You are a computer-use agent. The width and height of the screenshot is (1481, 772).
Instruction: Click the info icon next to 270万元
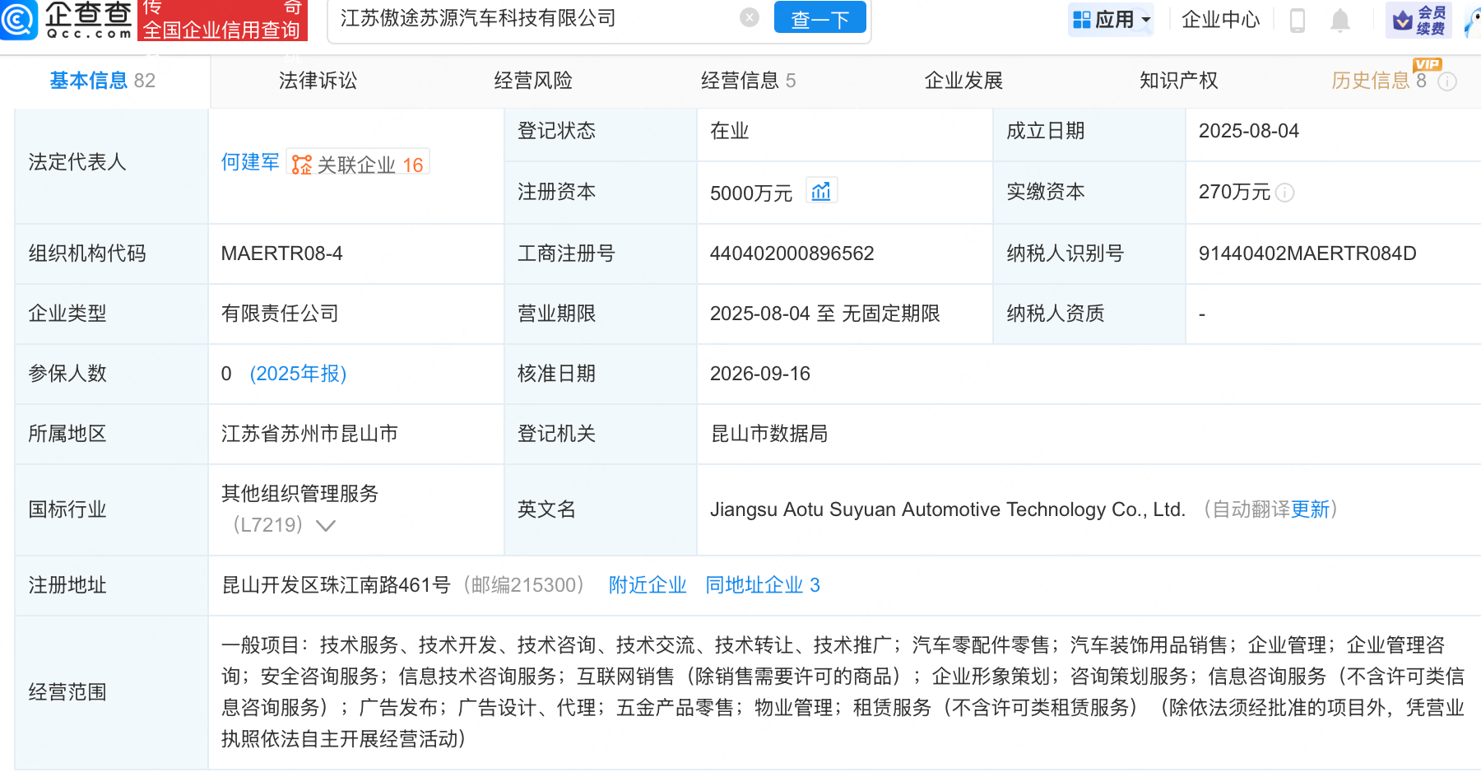pos(1284,193)
